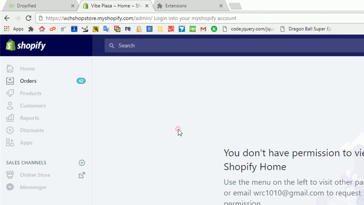Click the Products tag icon
364x205 pixels.
click(10, 93)
